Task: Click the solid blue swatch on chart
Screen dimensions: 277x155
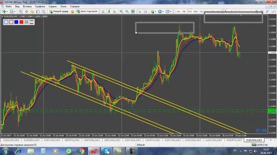Action: pyautogui.click(x=16, y=22)
